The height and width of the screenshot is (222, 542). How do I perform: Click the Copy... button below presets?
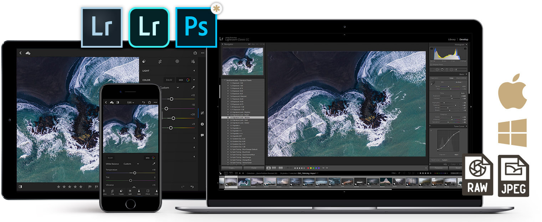coord(232,168)
